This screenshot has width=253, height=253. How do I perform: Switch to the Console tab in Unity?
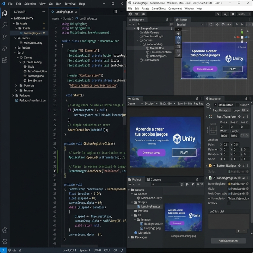point(154,179)
